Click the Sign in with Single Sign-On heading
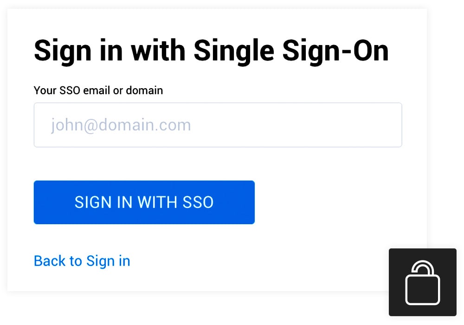The image size is (464, 325). pos(211,50)
